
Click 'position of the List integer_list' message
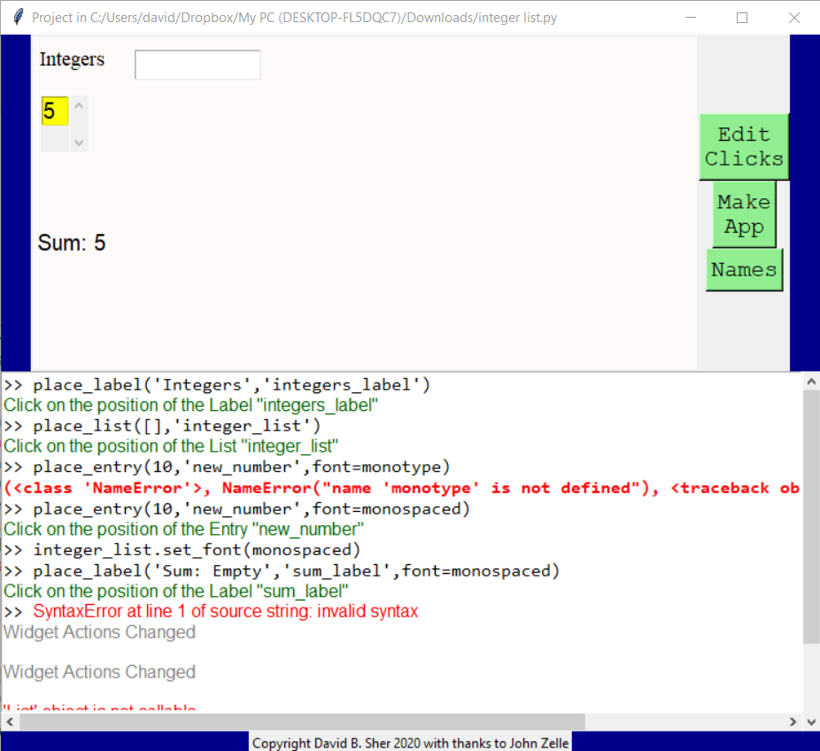(171, 446)
